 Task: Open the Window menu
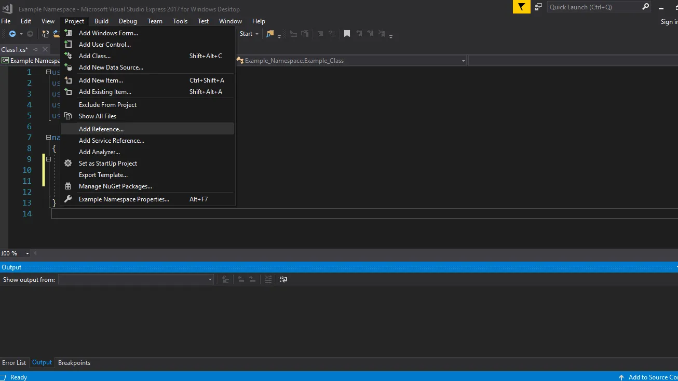[x=230, y=21]
